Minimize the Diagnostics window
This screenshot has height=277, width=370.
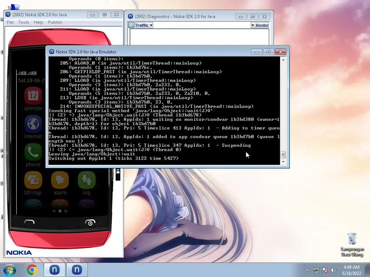click(x=241, y=17)
